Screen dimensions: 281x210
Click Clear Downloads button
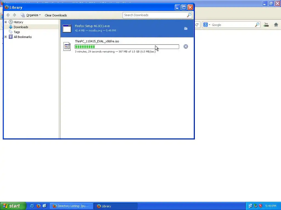click(x=56, y=15)
